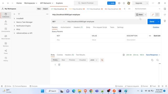Open the user avatar menu
This screenshot has width=168, height=94.
[x=129, y=3]
